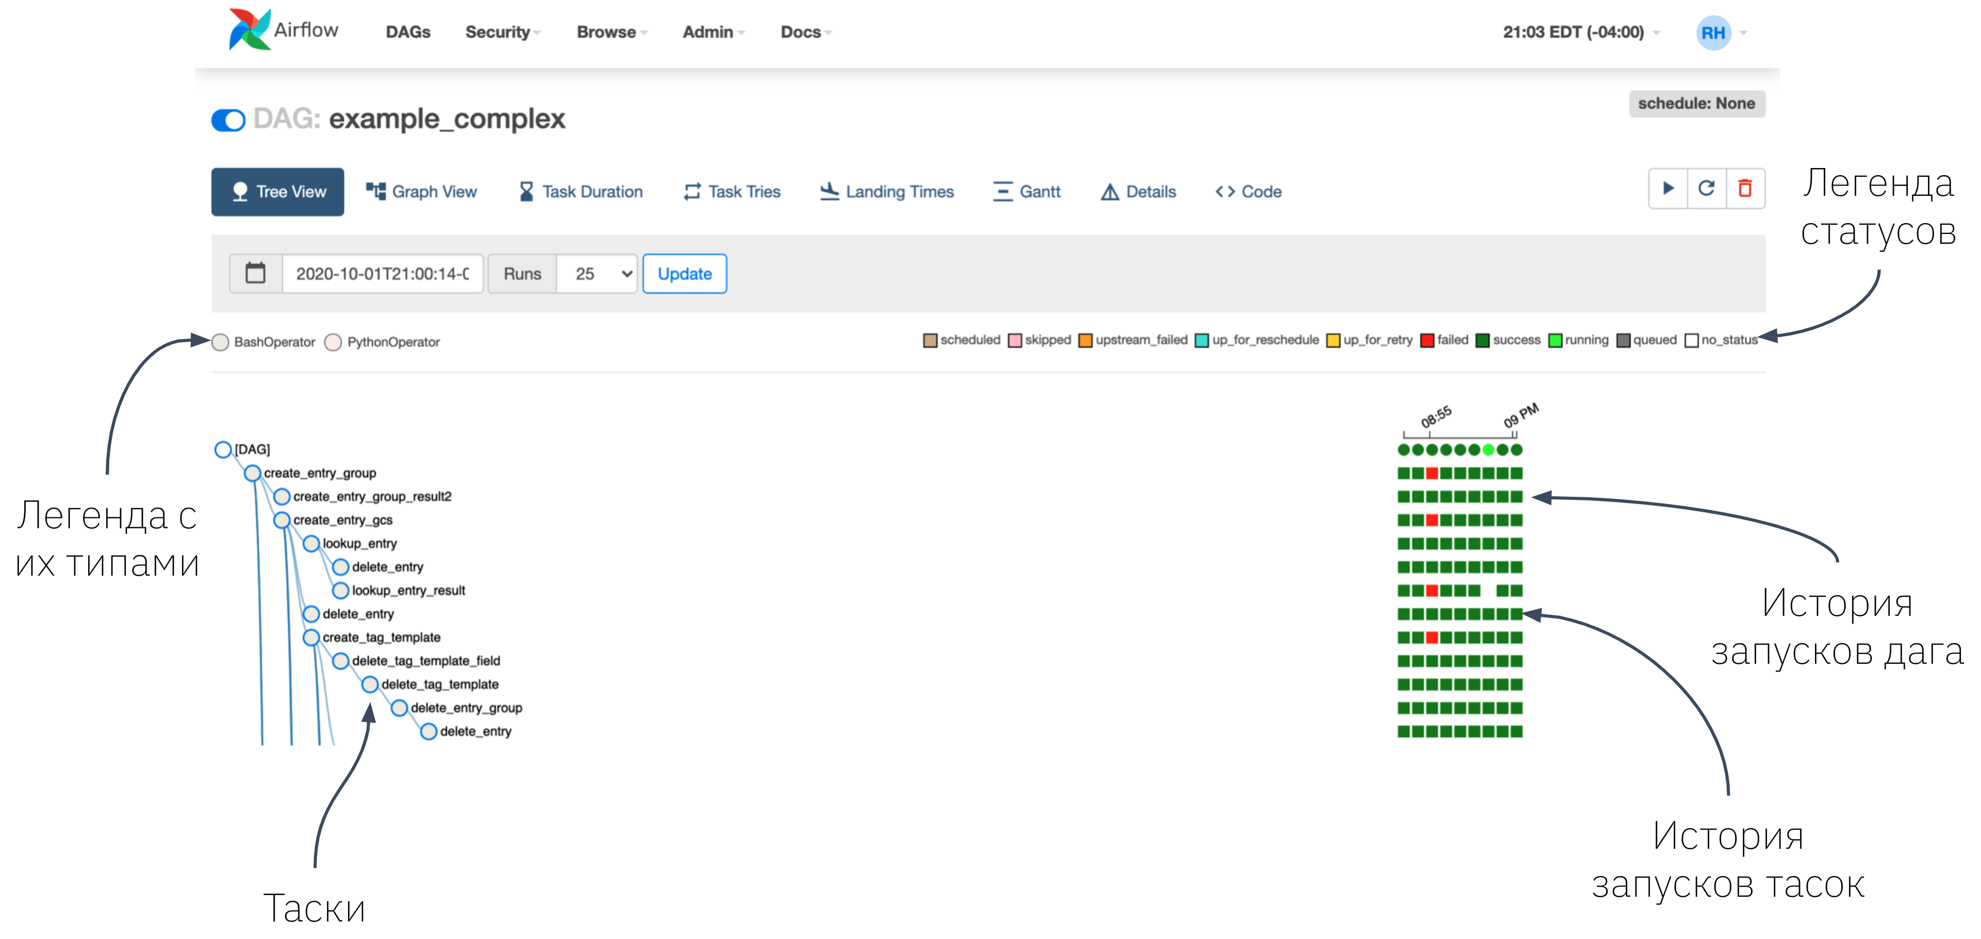Collapse the create_entry_gcs node
The width and height of the screenshot is (1981, 939).
click(x=282, y=520)
